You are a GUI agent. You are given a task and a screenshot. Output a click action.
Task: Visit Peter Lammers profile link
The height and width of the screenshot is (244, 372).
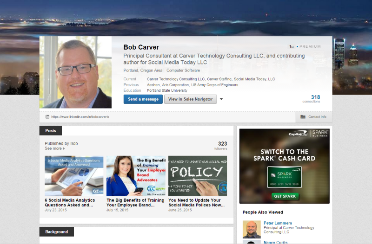click(278, 223)
